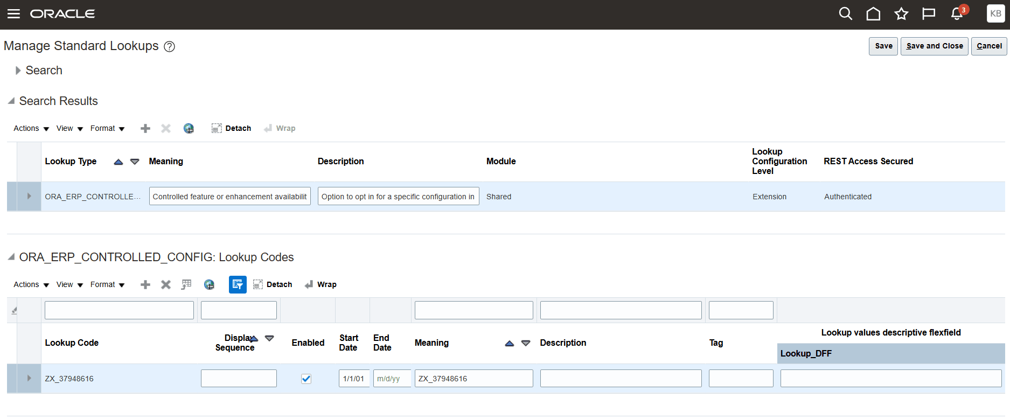Image resolution: width=1010 pixels, height=419 pixels.
Task: Open the navigator hamburger menu
Action: pyautogui.click(x=13, y=14)
